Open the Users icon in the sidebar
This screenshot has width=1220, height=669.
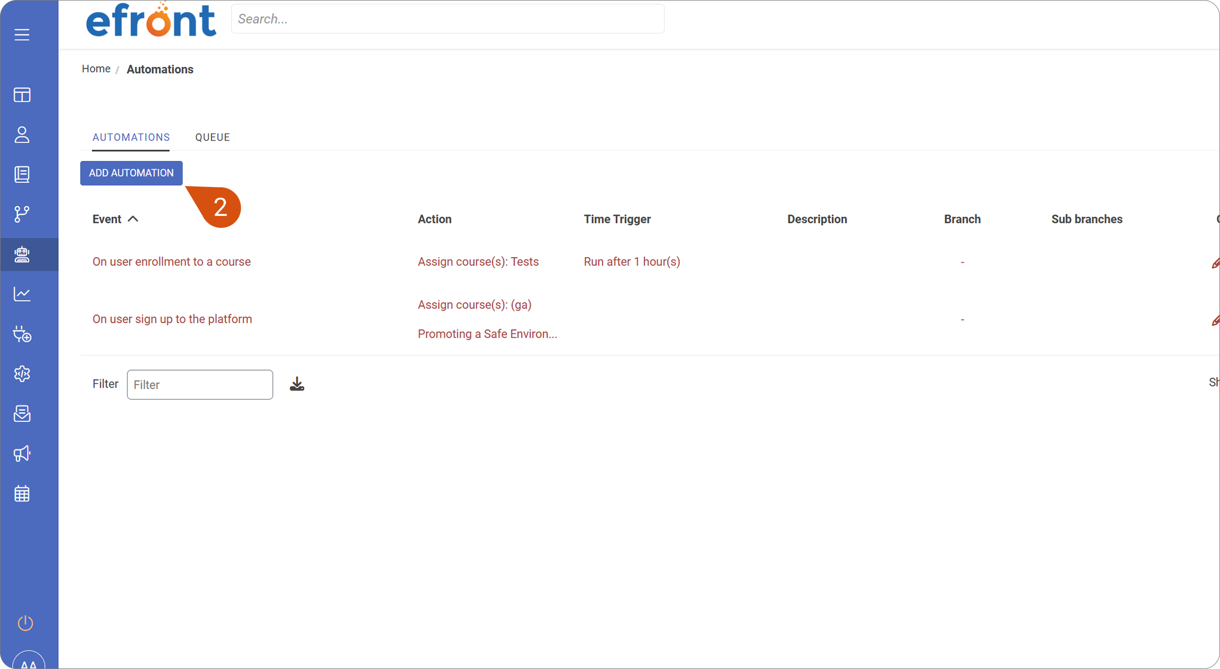point(22,135)
